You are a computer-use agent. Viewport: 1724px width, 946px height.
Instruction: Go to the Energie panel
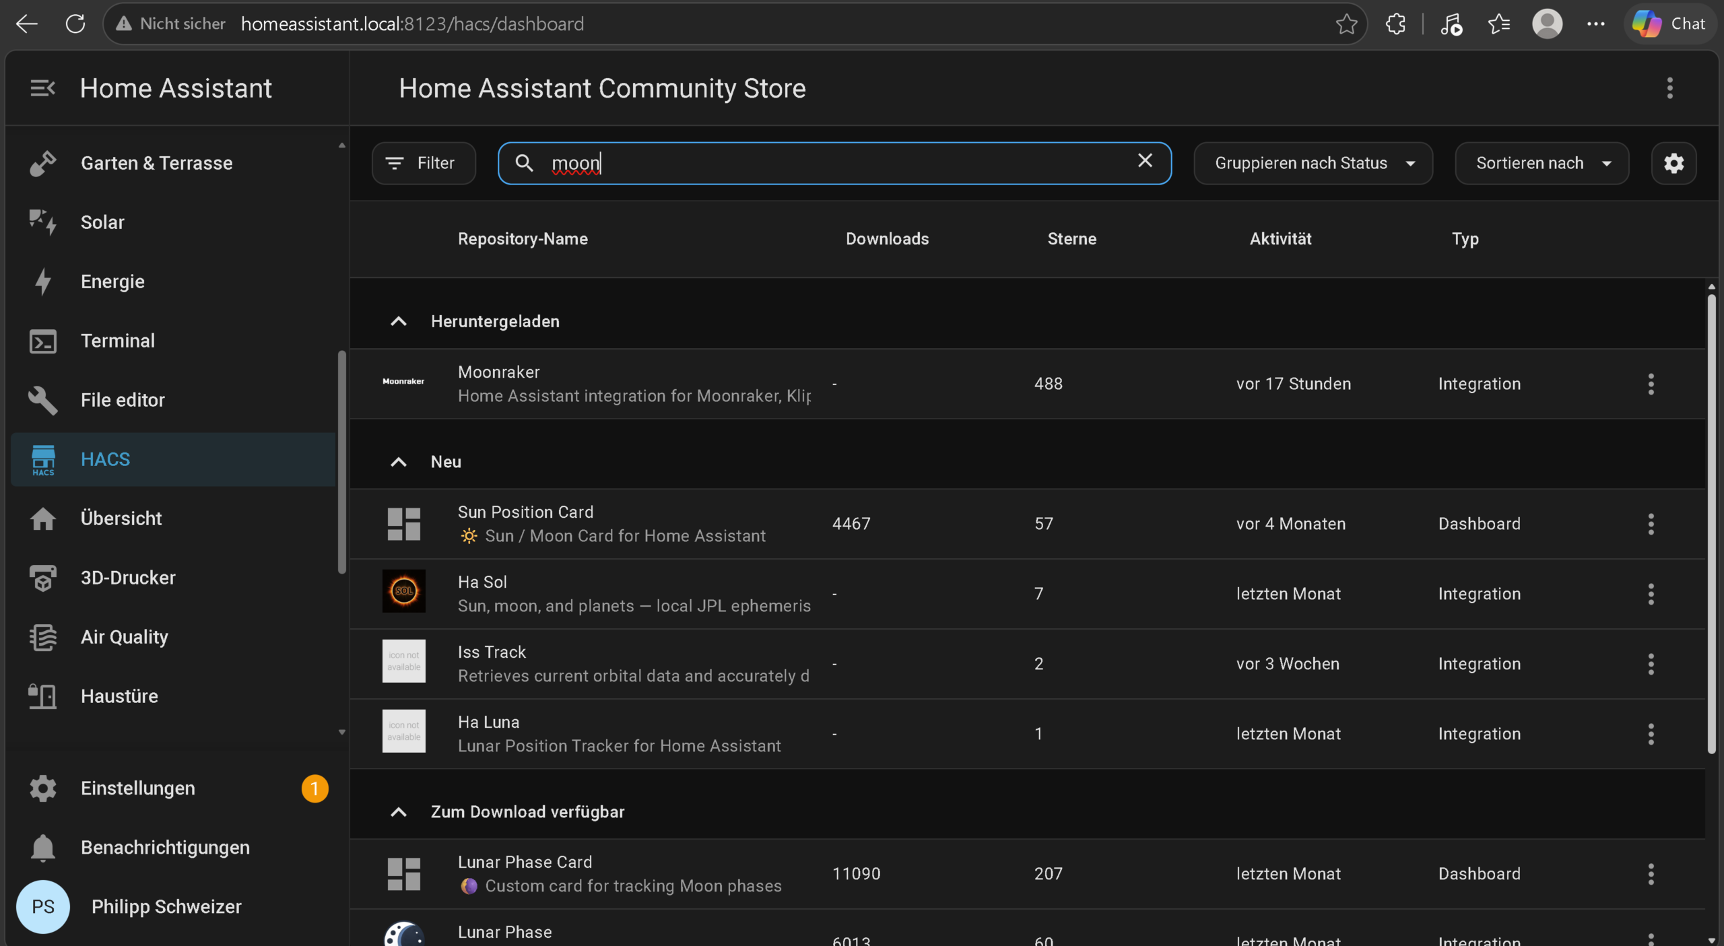[x=173, y=281]
